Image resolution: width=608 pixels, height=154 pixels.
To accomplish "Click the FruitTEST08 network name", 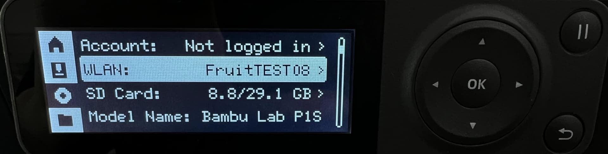I will pos(257,70).
